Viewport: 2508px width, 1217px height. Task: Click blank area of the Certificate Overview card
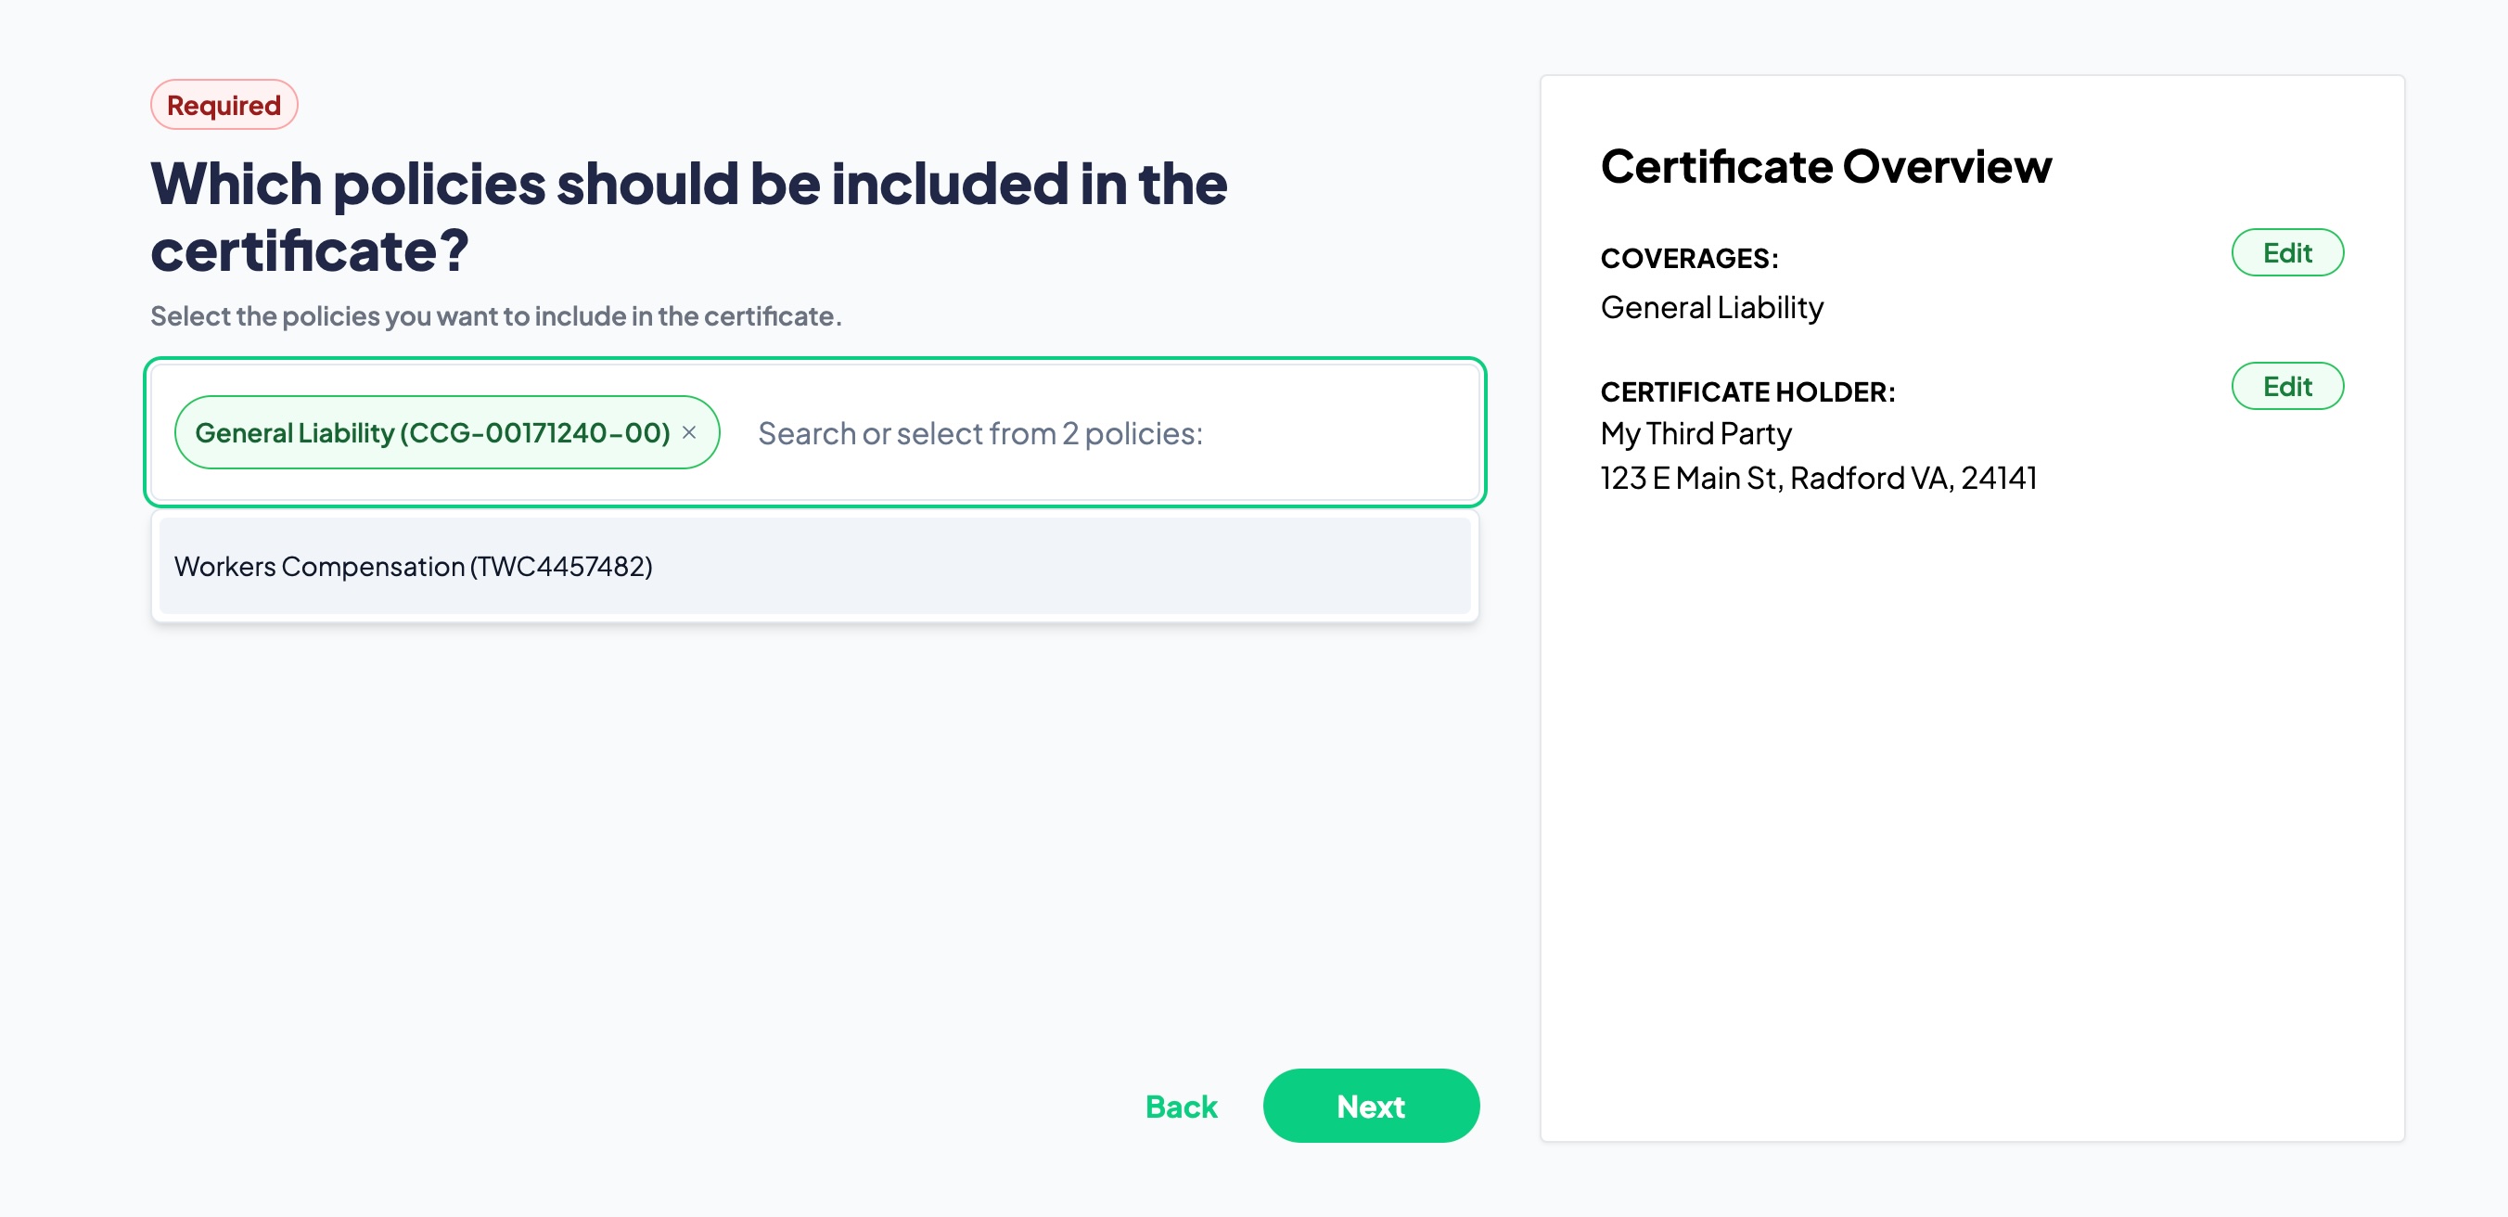tap(1972, 827)
